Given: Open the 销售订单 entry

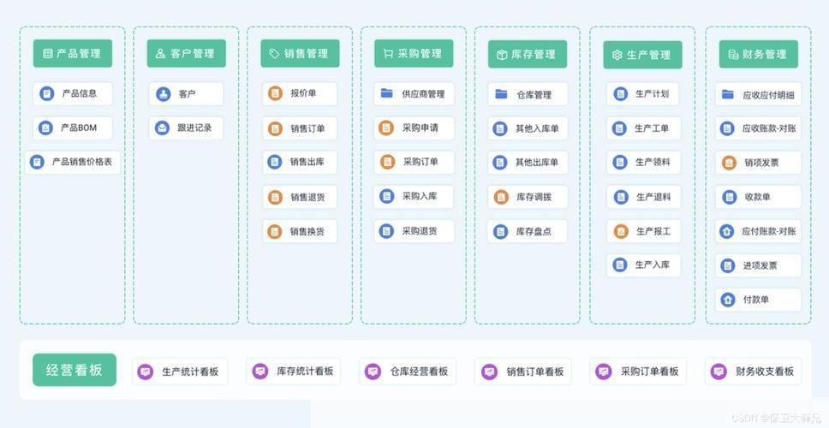Looking at the screenshot, I should 300,128.
